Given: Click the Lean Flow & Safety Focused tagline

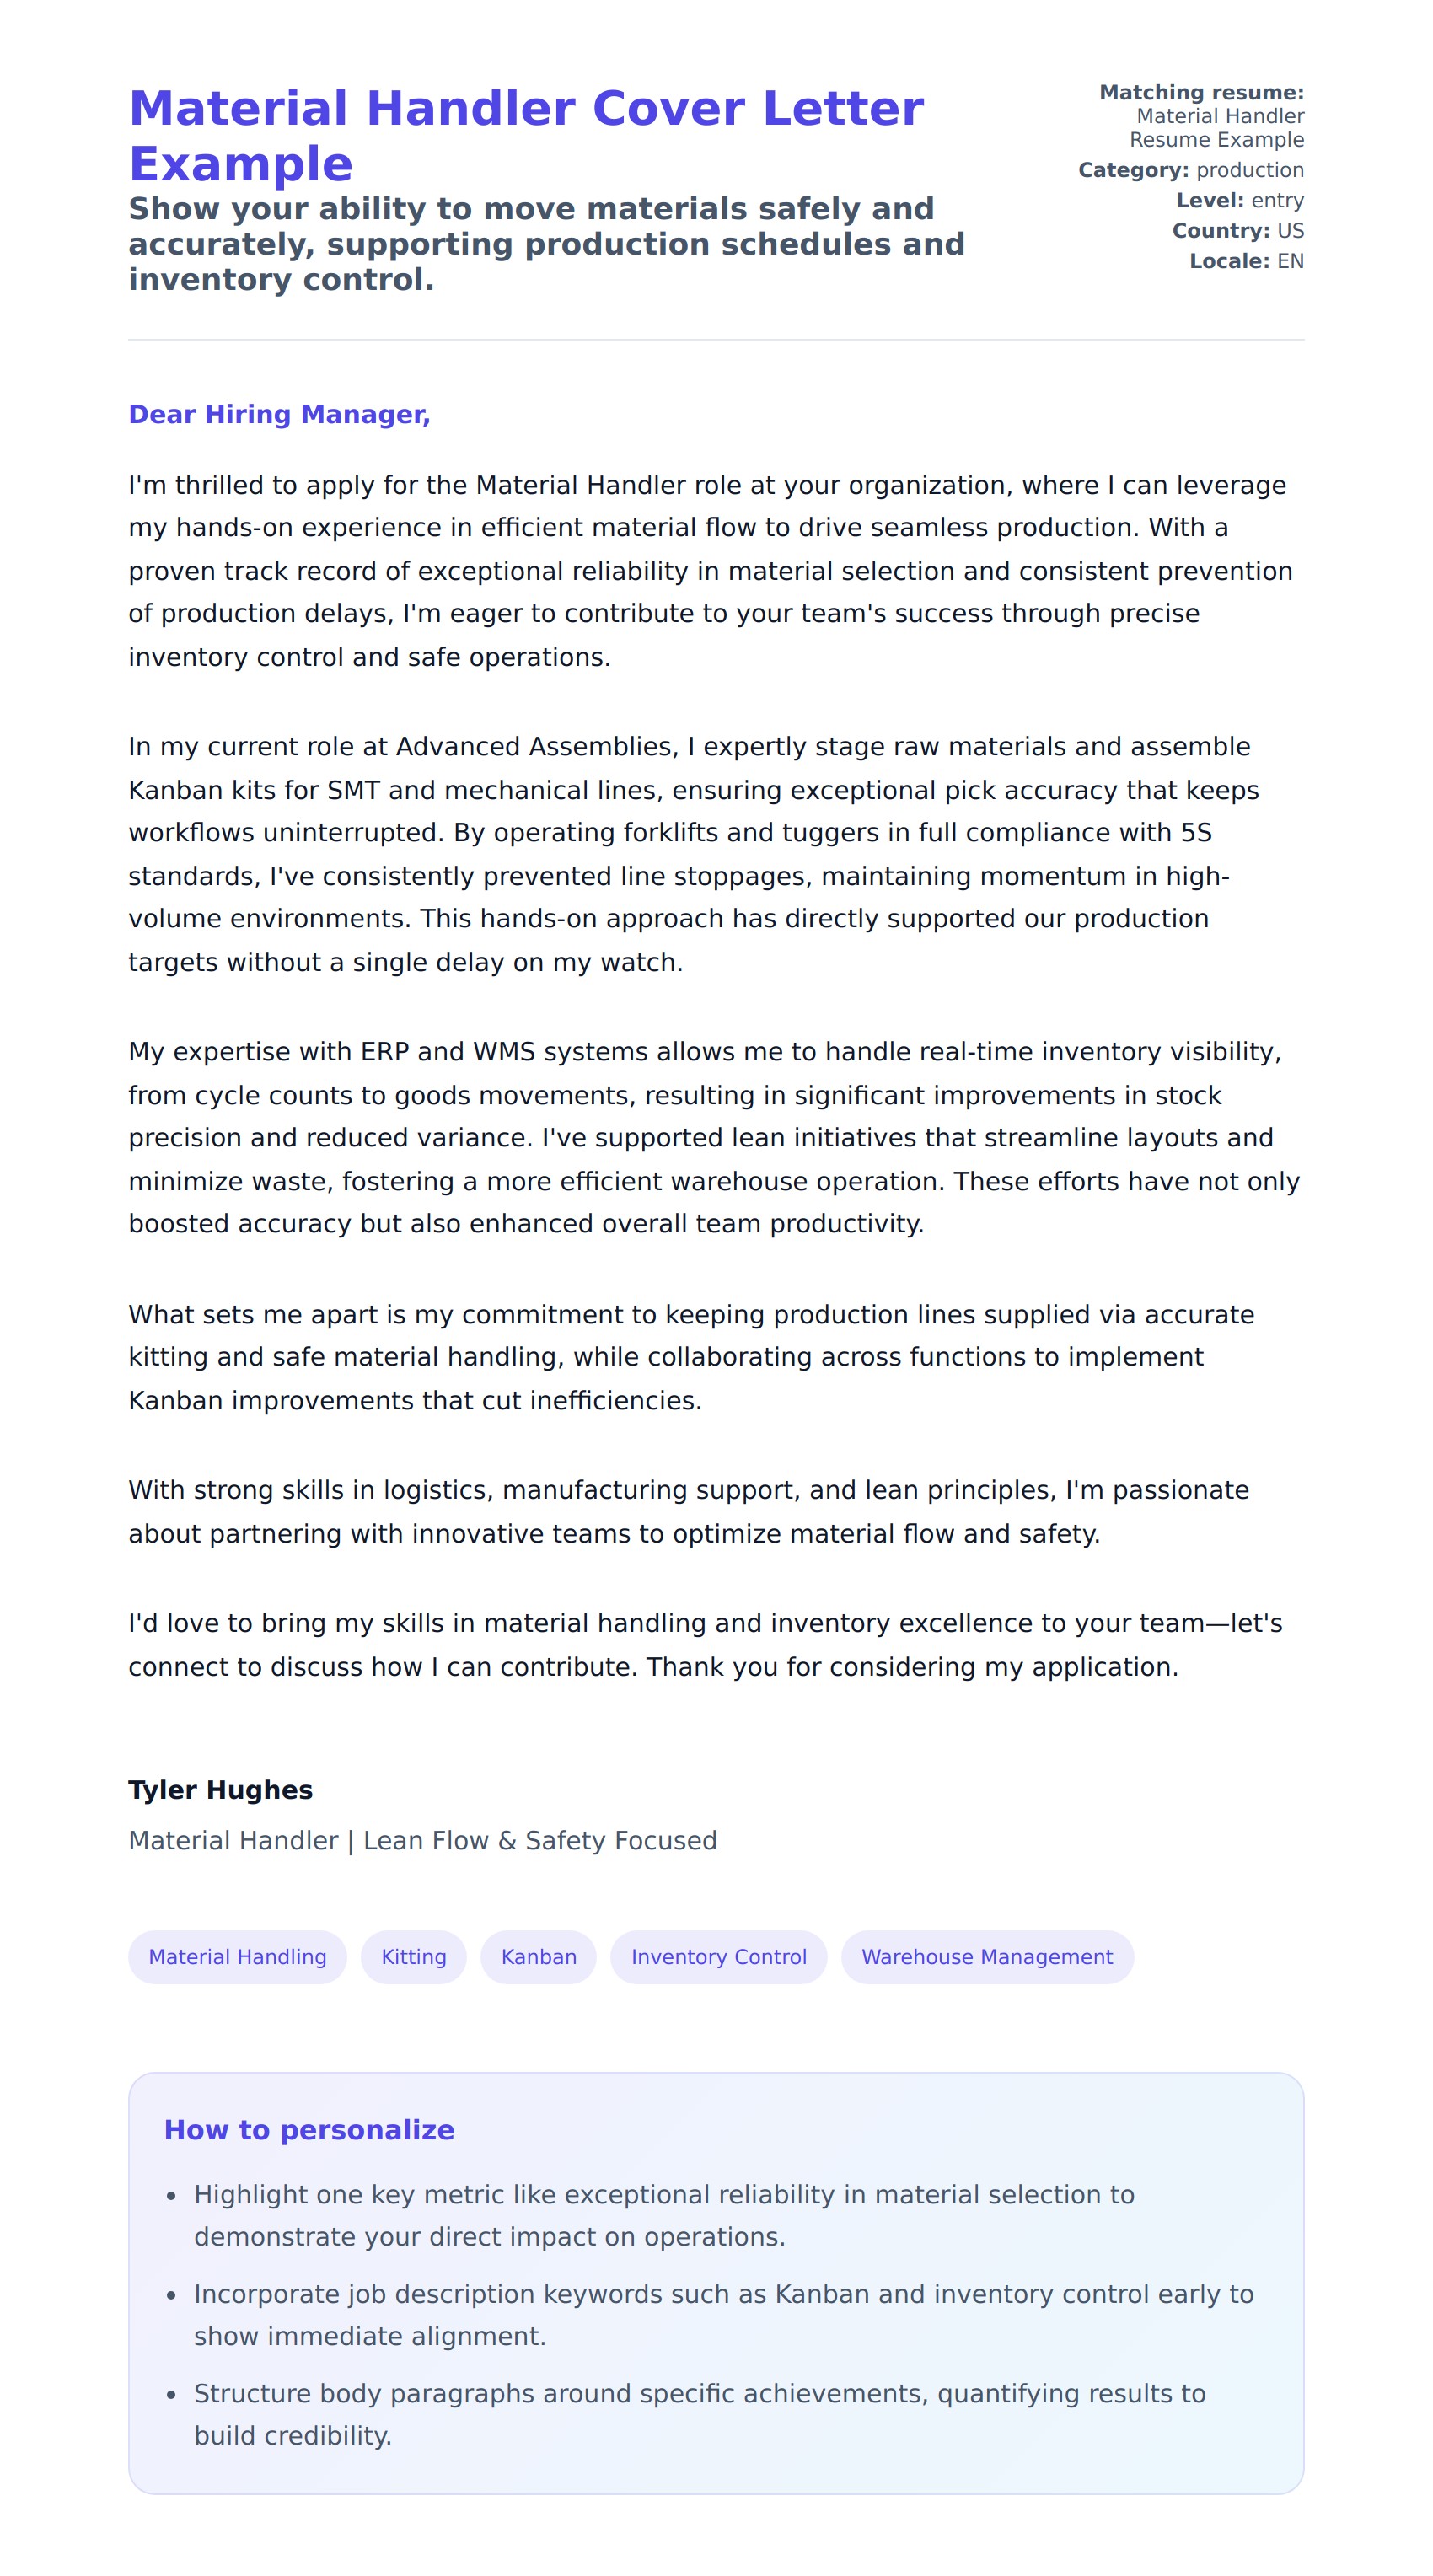Looking at the screenshot, I should (x=422, y=1840).
